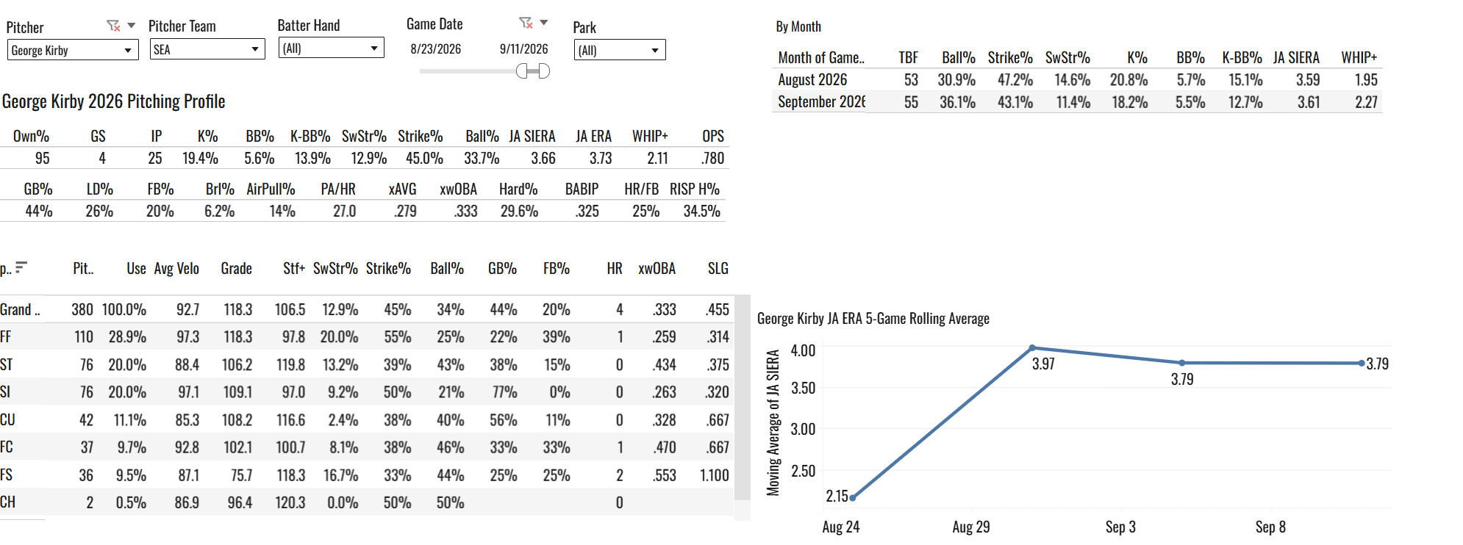Edit the 8/23/2026 start date field

436,49
